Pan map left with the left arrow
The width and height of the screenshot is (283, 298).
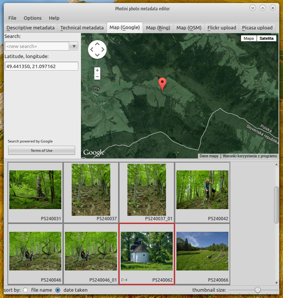pyautogui.click(x=92, y=49)
